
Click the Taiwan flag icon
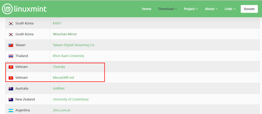pos(11,45)
